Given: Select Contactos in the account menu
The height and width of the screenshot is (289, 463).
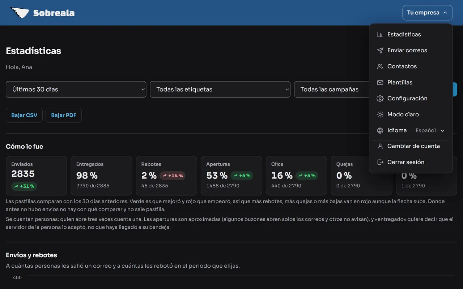Looking at the screenshot, I should pyautogui.click(x=411, y=66).
